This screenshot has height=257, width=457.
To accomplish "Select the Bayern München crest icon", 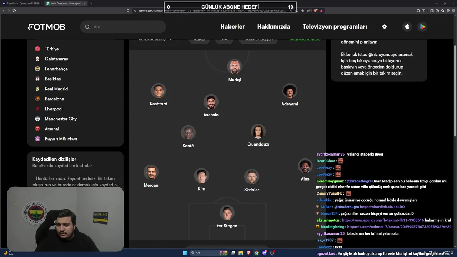I will (x=37, y=139).
